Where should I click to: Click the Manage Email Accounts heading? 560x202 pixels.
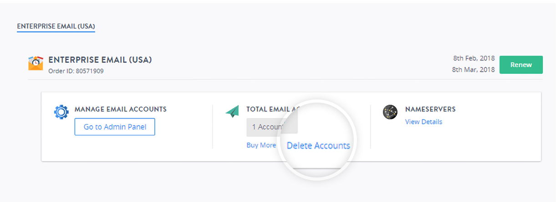click(121, 109)
